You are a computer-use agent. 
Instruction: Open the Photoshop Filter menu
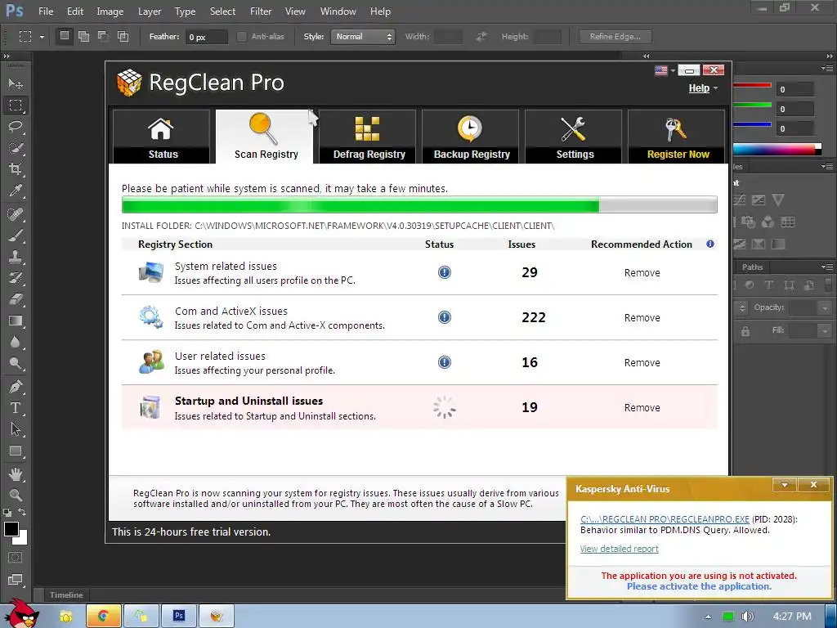pos(261,11)
